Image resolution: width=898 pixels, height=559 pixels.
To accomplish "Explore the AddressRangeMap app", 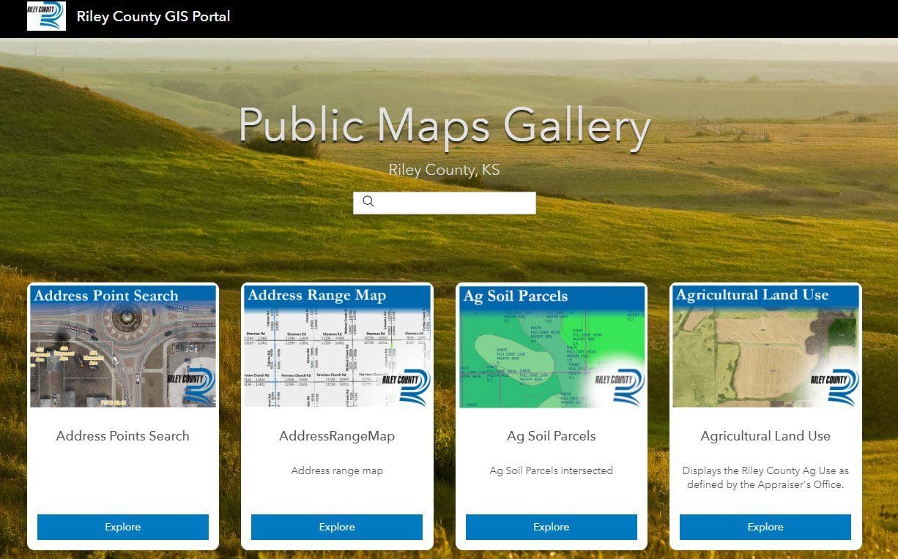I will click(x=336, y=527).
